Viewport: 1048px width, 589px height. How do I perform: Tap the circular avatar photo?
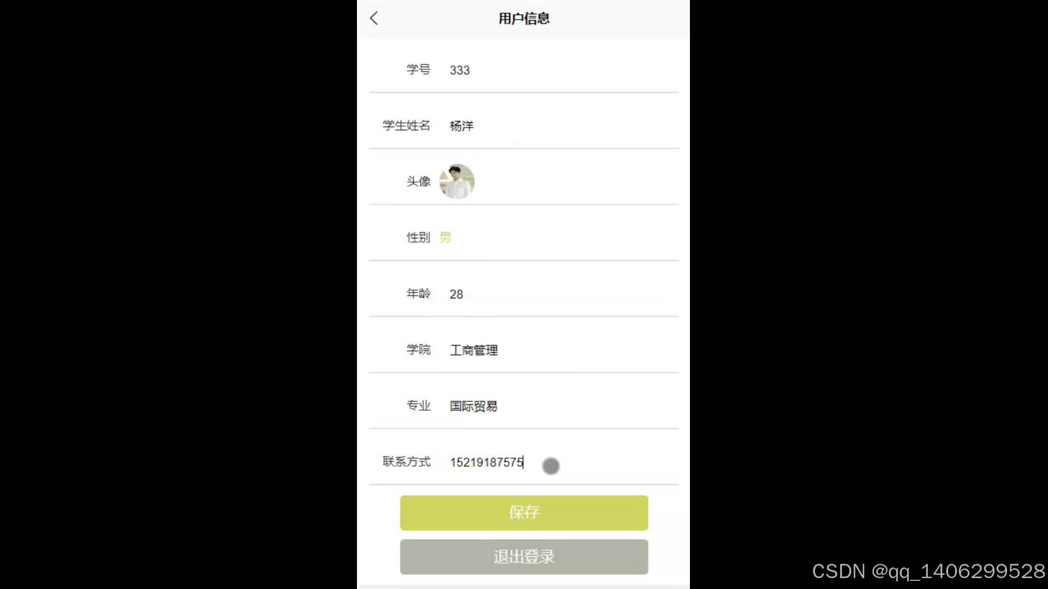pyautogui.click(x=457, y=182)
